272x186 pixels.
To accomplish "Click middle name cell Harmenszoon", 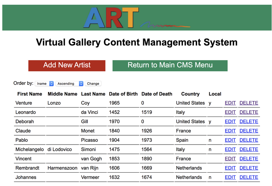I will (x=63, y=168).
